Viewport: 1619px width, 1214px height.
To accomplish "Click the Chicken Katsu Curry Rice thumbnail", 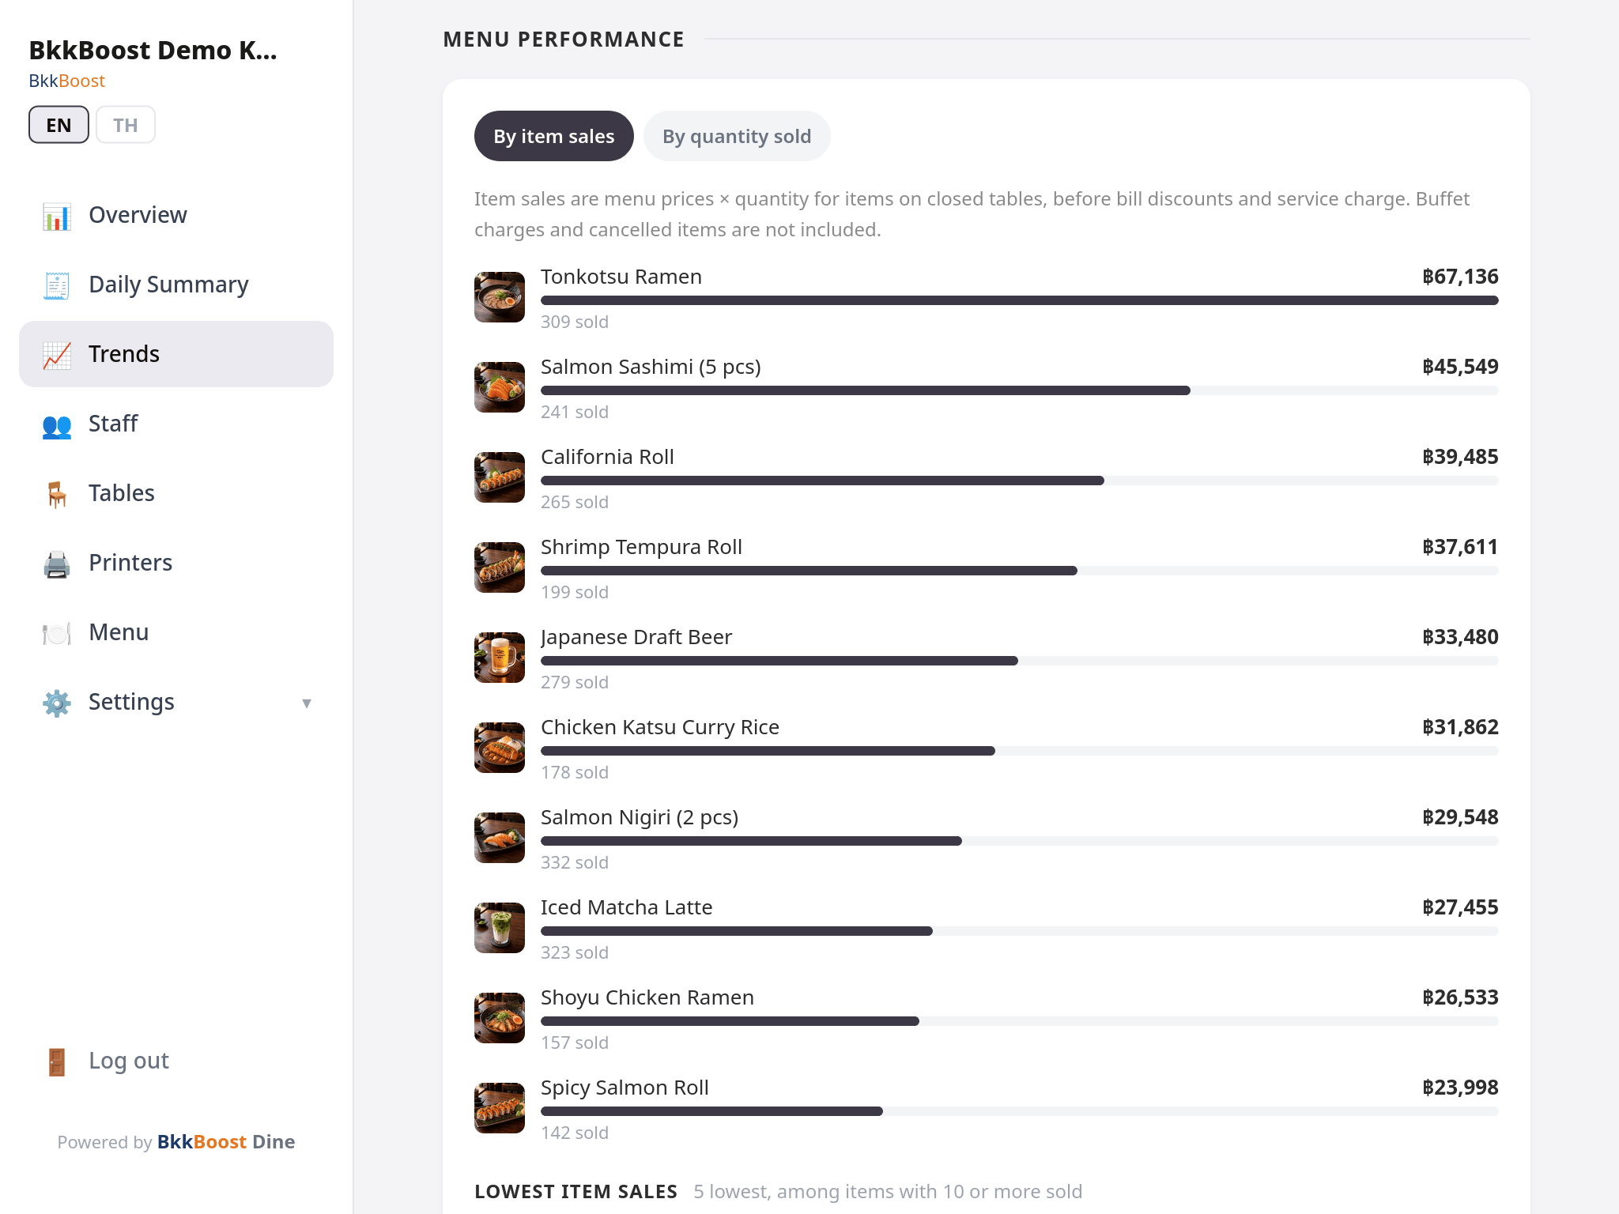I will (x=500, y=748).
